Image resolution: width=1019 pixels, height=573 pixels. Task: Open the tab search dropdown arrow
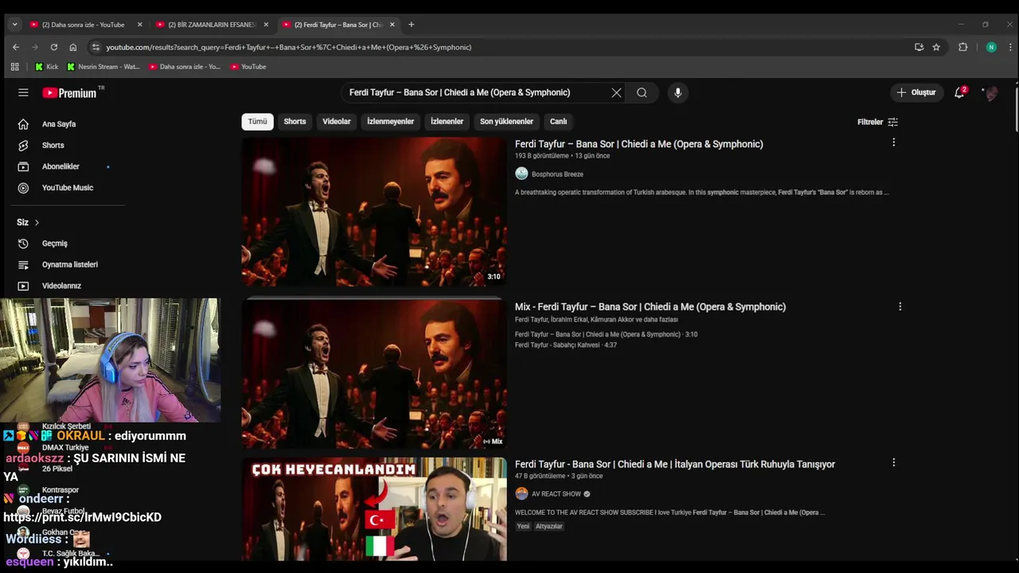click(x=14, y=25)
